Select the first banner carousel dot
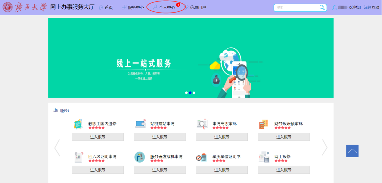The image size is (382, 183). (x=186, y=93)
